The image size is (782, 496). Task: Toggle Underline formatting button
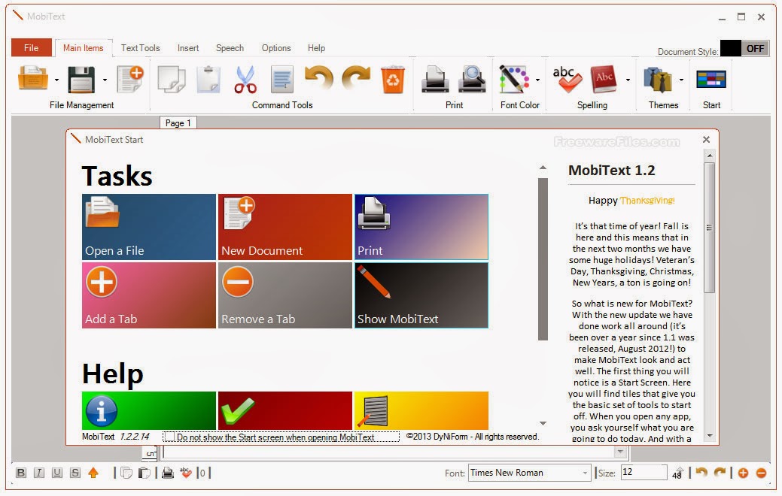[57, 473]
